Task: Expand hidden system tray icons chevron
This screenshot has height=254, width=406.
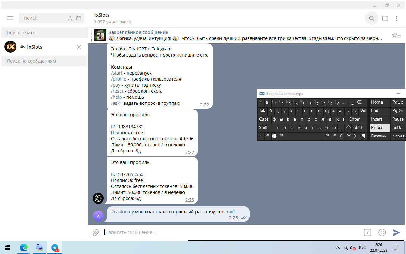Action: point(337,248)
